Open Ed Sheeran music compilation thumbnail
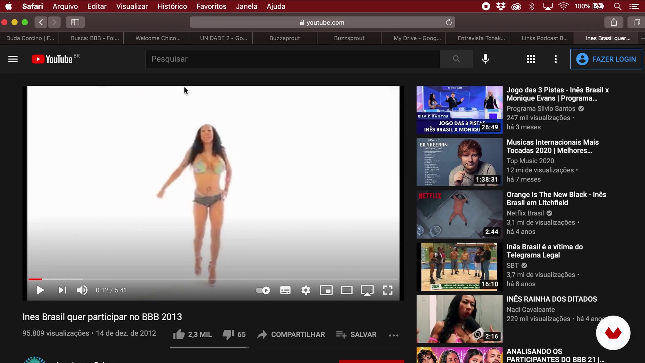Screen dimensions: 645x363 click(459, 162)
